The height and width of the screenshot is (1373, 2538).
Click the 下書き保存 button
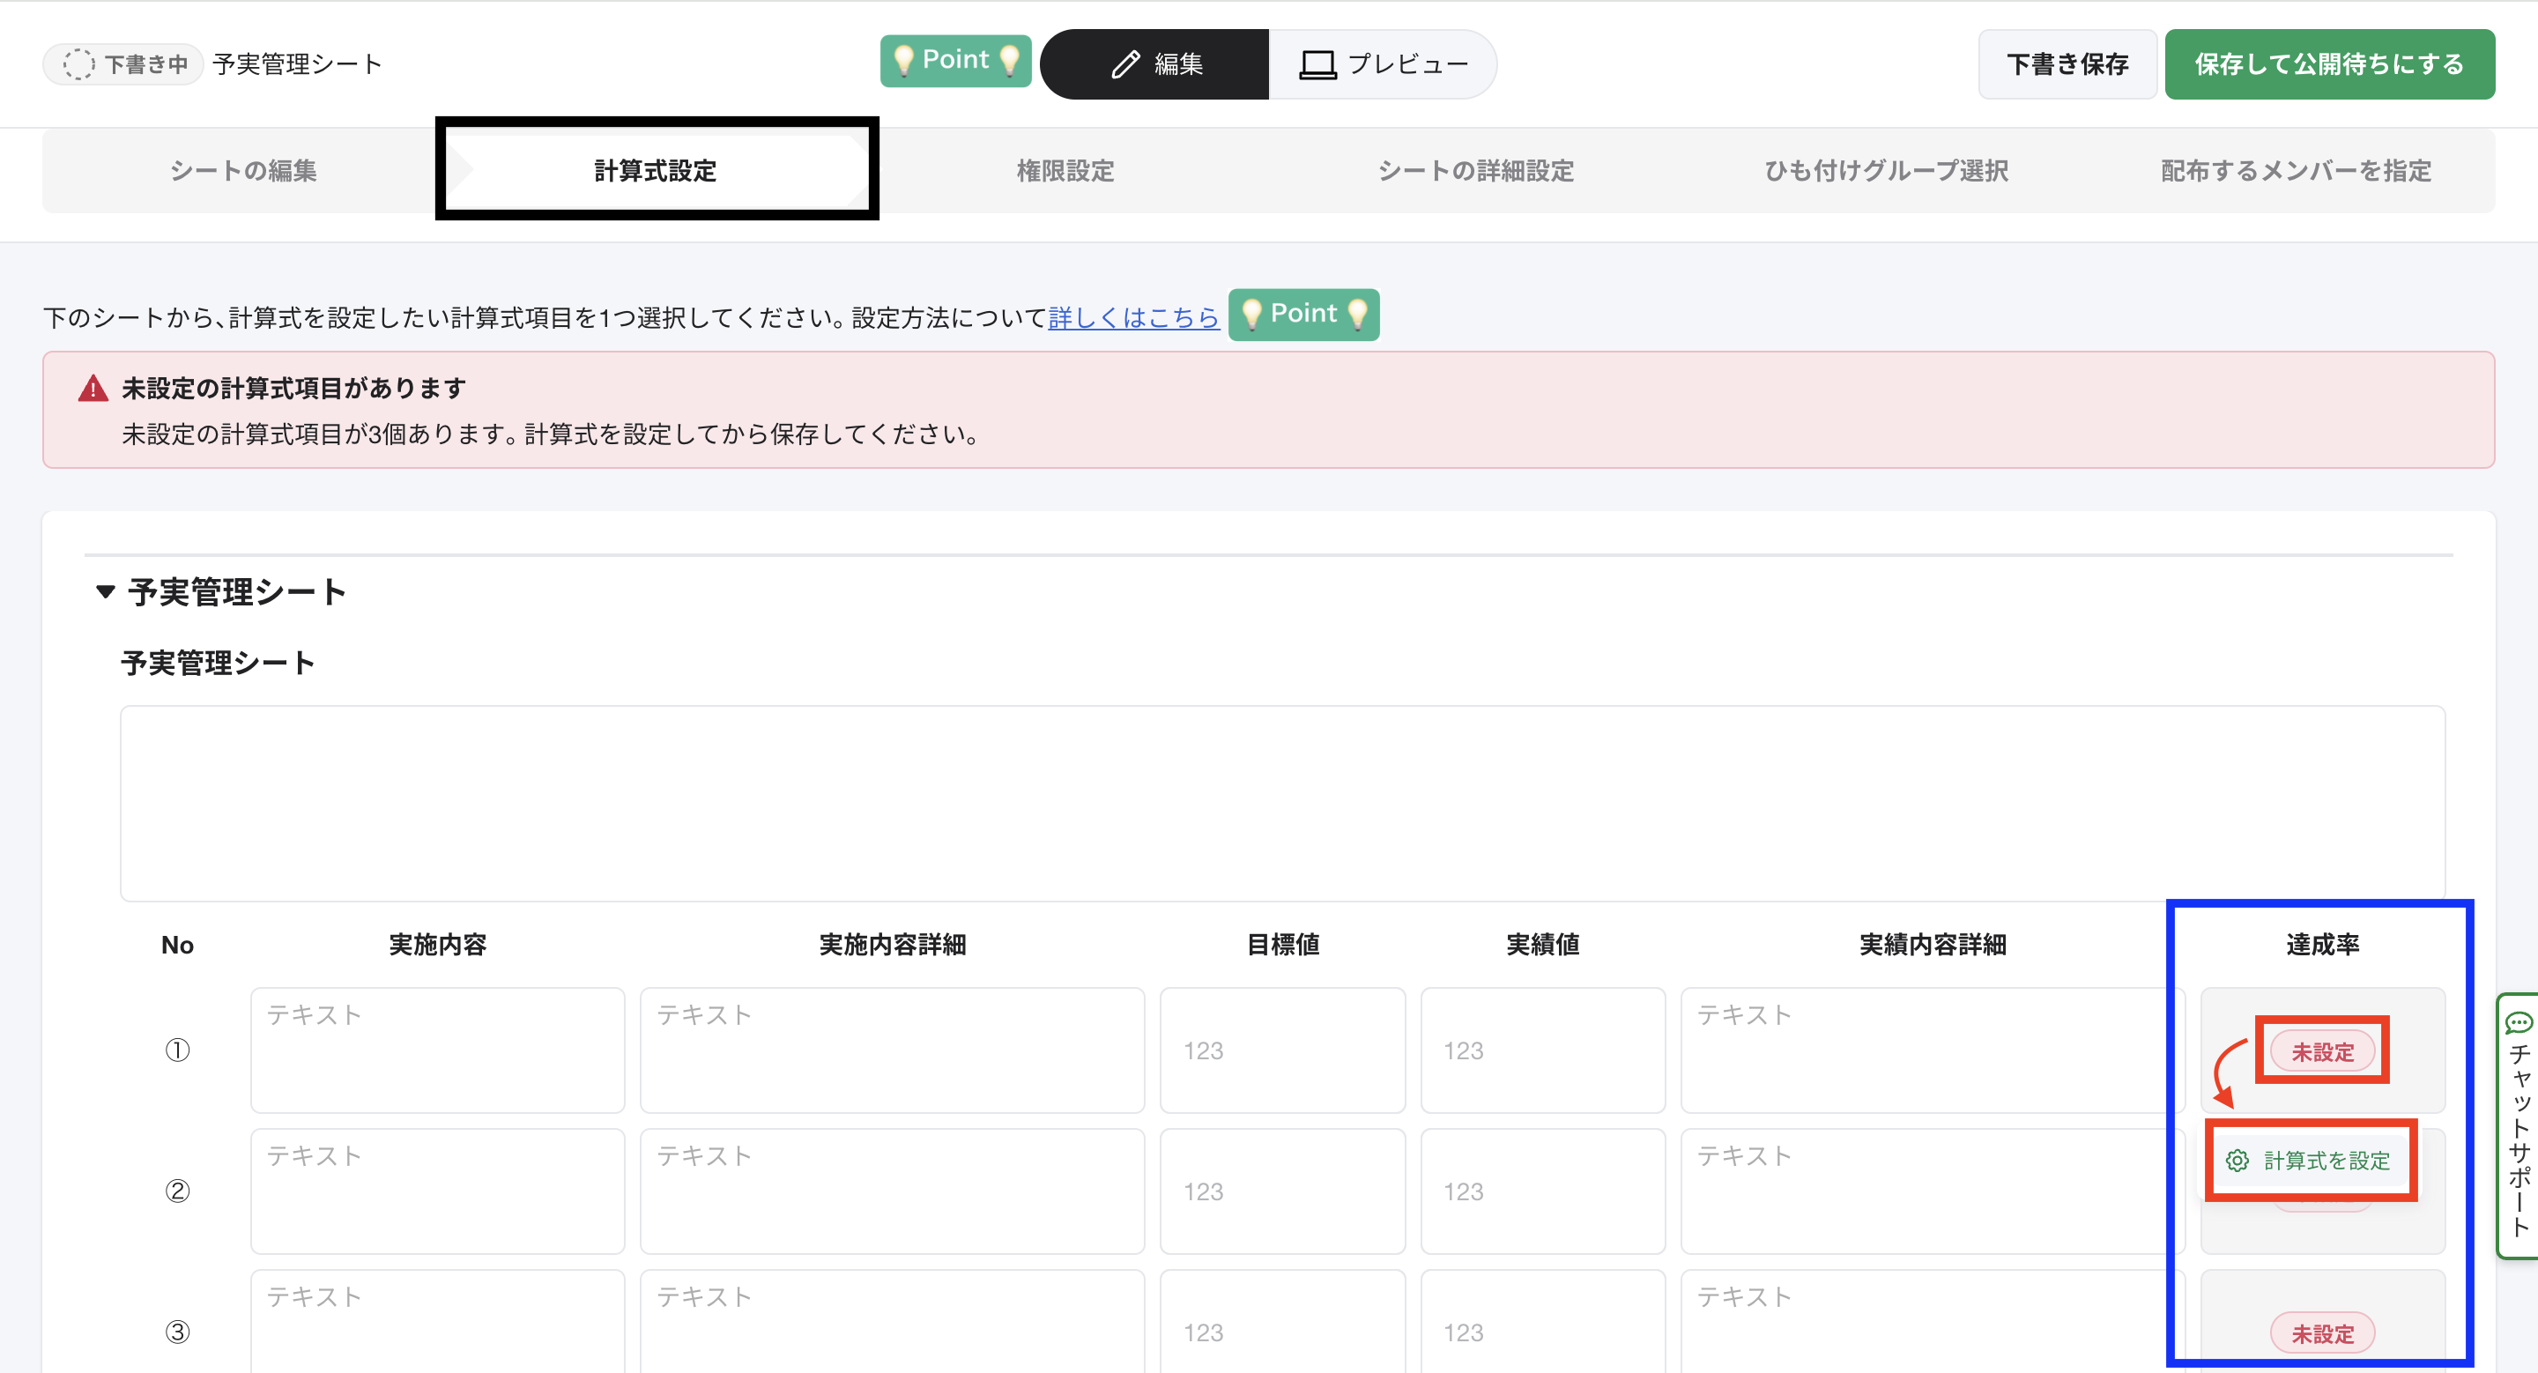pos(2067,64)
